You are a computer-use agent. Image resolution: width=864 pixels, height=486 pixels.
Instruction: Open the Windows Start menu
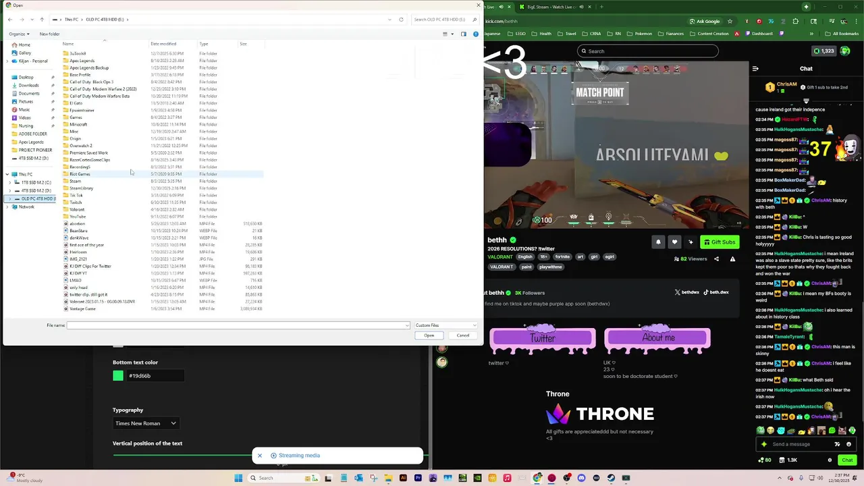coord(238,478)
